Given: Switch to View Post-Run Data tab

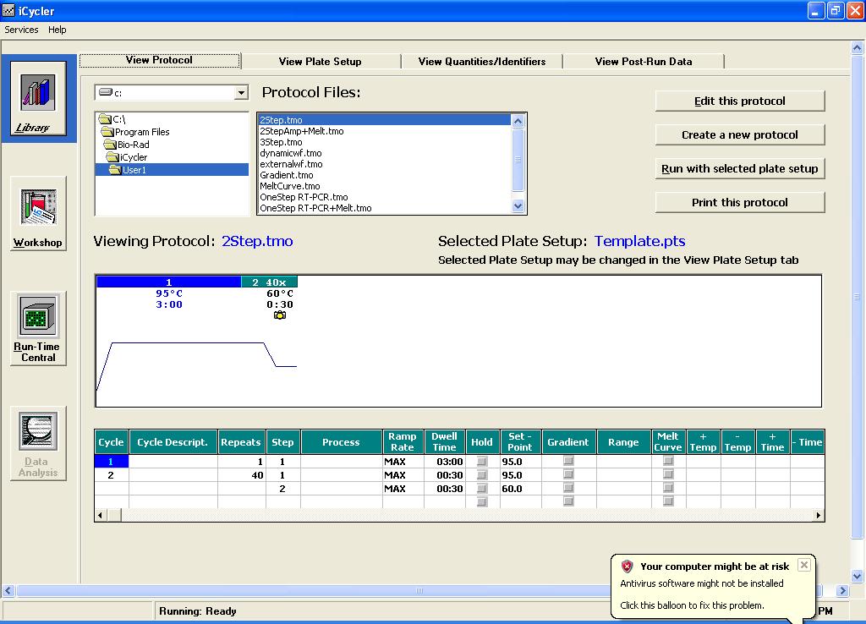Looking at the screenshot, I should [644, 61].
